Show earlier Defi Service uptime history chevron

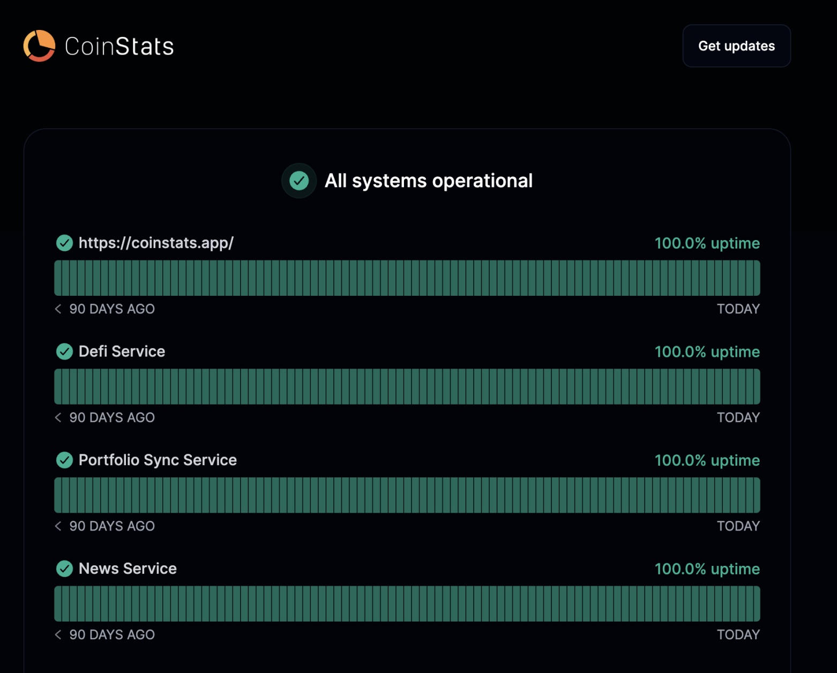[58, 417]
